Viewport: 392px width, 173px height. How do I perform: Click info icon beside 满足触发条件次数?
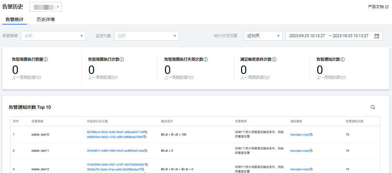pyautogui.click(x=274, y=59)
